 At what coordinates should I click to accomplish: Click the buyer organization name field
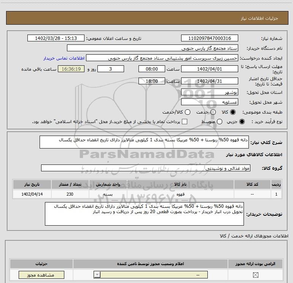[x=153, y=48]
